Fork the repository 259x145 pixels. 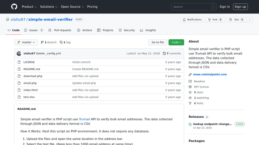215,20
